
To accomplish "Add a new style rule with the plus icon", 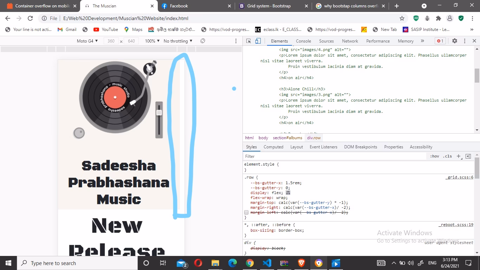I will (x=459, y=156).
